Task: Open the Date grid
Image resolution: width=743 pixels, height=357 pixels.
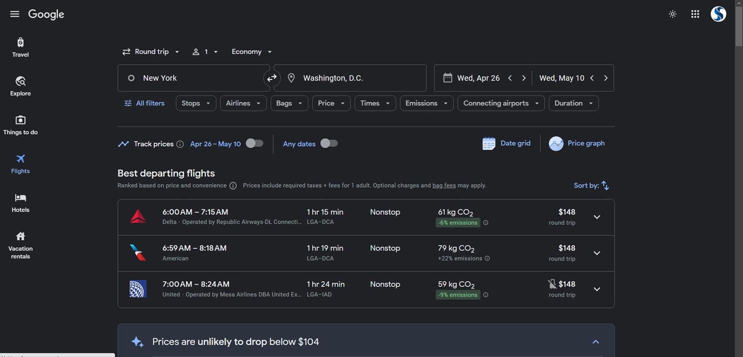Action: [x=506, y=143]
